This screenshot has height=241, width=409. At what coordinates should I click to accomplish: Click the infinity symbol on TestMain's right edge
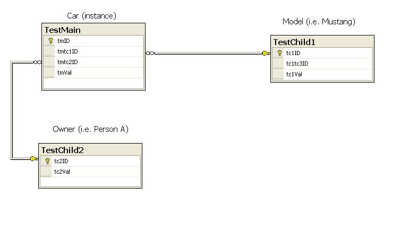coord(150,53)
